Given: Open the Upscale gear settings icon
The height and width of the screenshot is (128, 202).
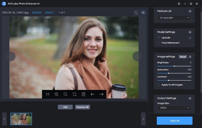Looking at the screenshot, I should point(190,38).
